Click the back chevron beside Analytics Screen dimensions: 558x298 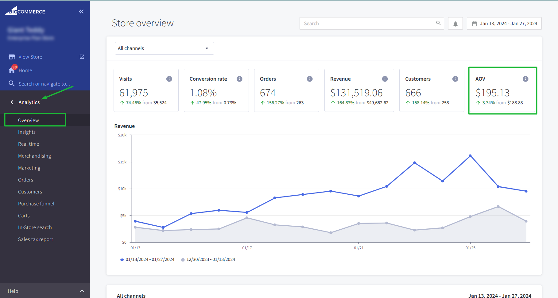(x=12, y=102)
